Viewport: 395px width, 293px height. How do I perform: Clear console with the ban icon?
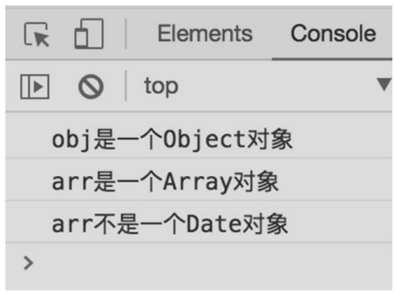[91, 87]
